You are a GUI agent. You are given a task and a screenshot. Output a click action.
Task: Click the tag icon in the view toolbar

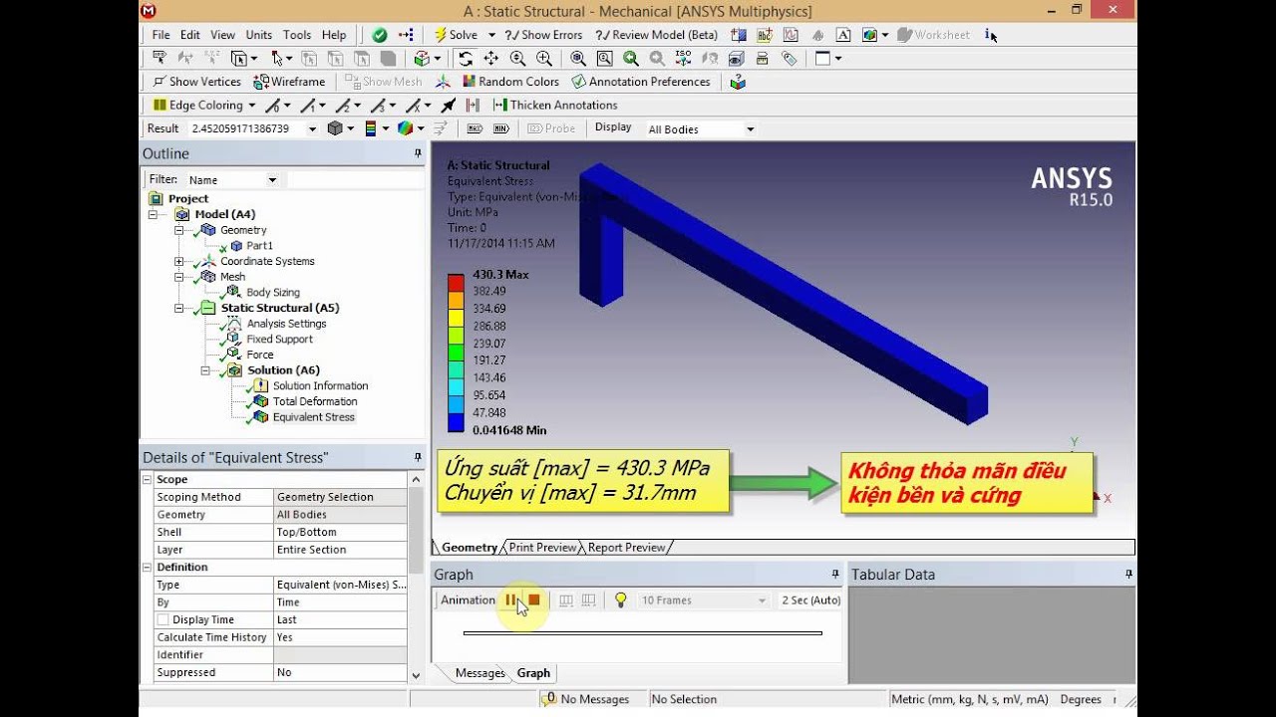pos(789,59)
